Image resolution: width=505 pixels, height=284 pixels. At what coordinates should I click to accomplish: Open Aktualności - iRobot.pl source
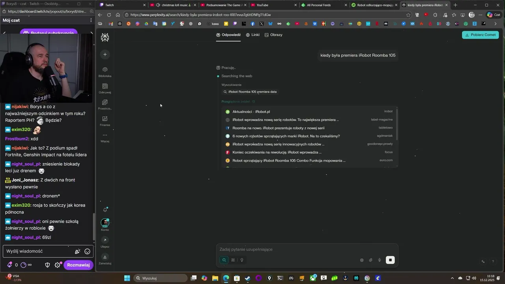click(310, 112)
